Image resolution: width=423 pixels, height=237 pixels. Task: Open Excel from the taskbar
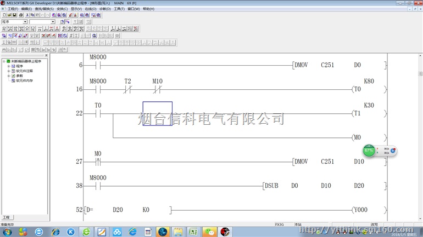(x=193, y=232)
